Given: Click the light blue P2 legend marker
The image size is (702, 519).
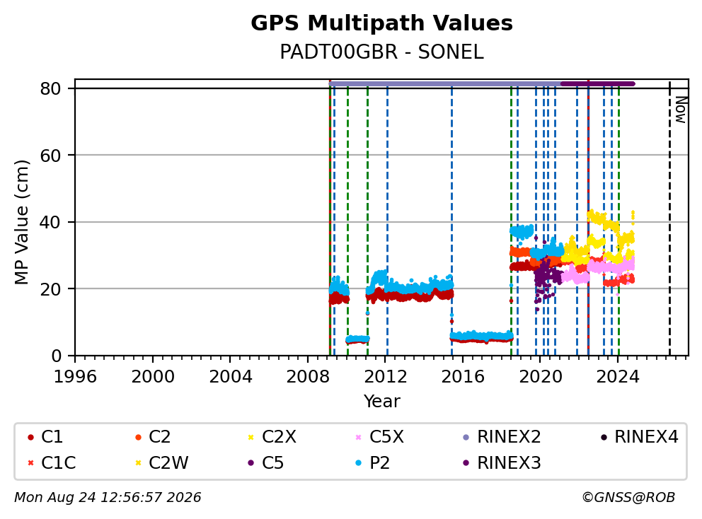Looking at the screenshot, I should 358,463.
